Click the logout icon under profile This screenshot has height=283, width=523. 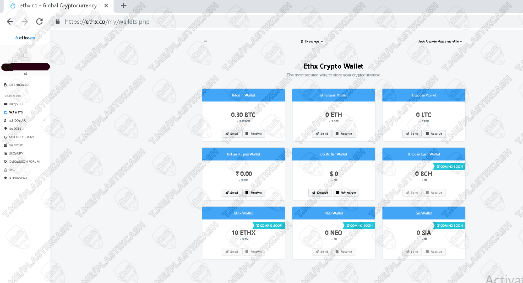tap(25, 73)
